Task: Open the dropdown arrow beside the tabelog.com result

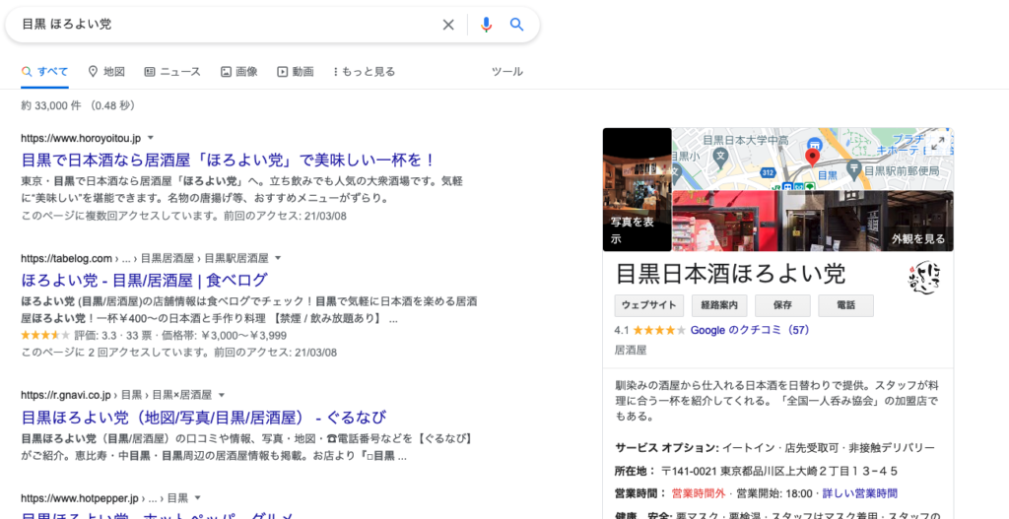Action: pyautogui.click(x=278, y=258)
